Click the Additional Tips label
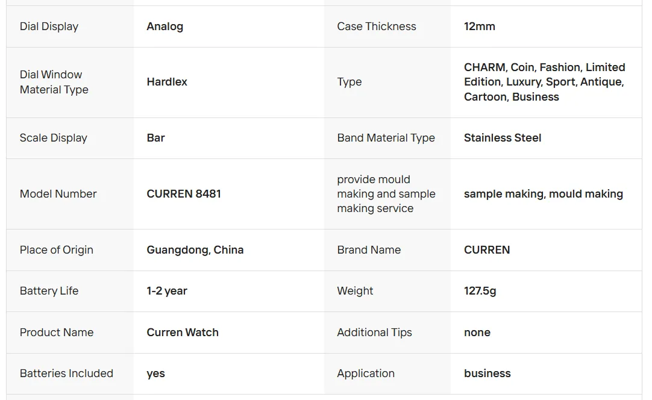This screenshot has height=400, width=652. pyautogui.click(x=374, y=333)
